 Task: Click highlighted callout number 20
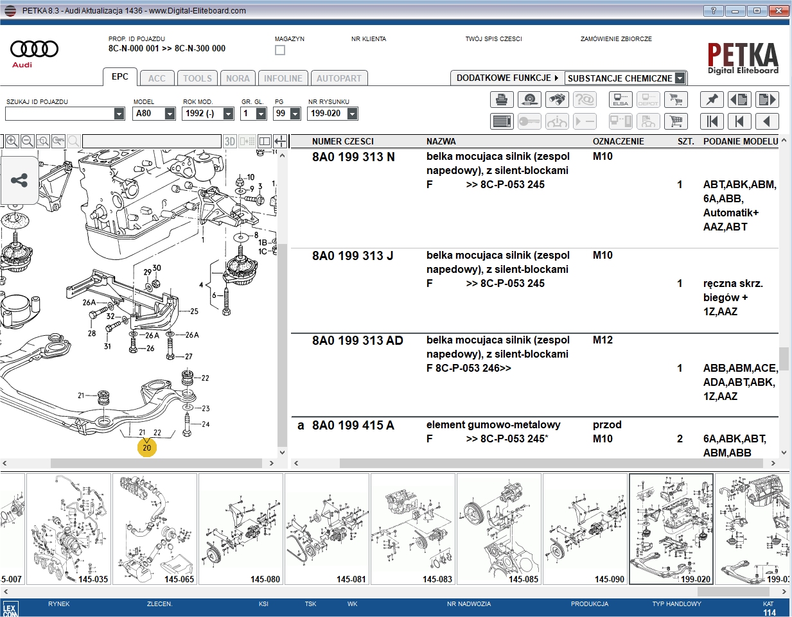(147, 448)
